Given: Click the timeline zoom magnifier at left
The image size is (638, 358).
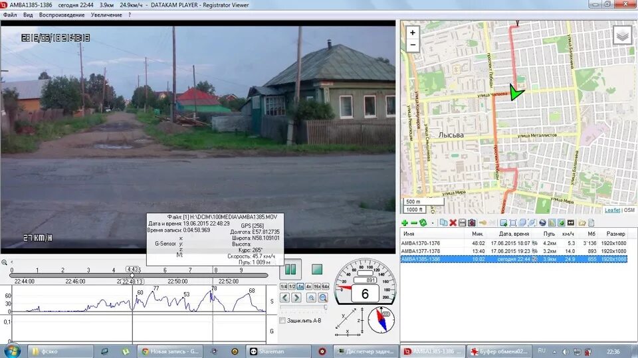Looking at the screenshot, I should 5,262.
